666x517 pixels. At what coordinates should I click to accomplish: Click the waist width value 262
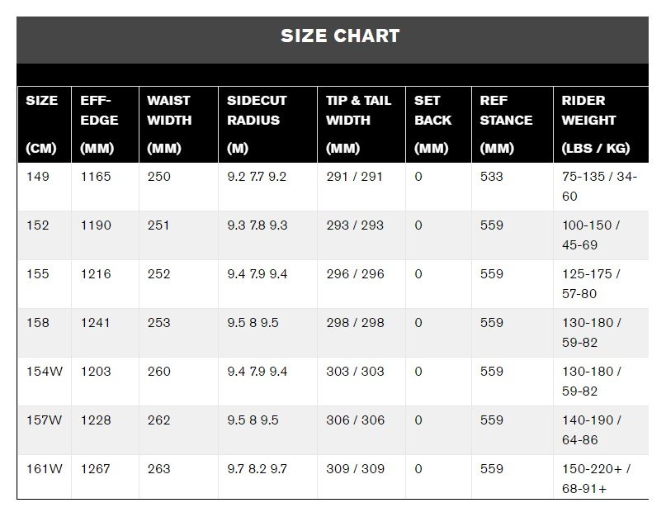(x=158, y=420)
